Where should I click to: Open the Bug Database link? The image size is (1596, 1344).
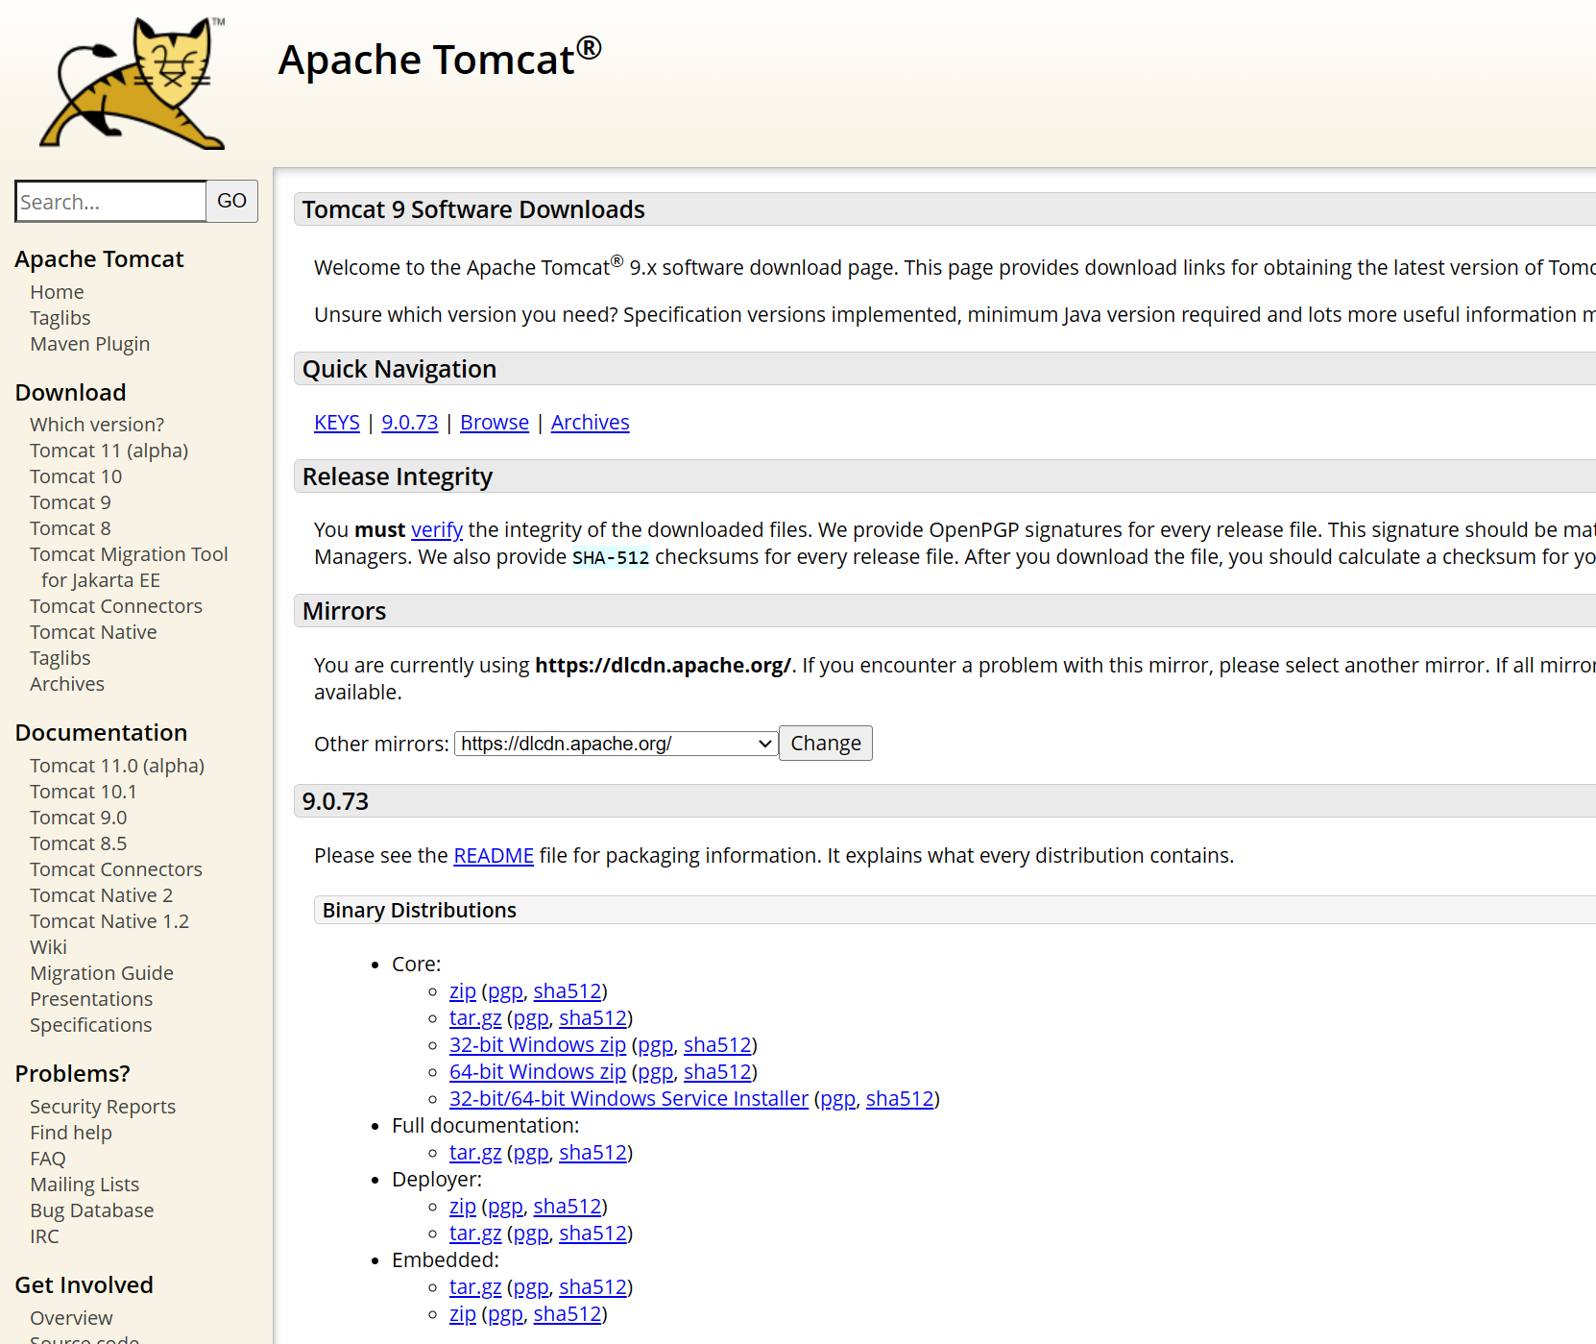91,1210
